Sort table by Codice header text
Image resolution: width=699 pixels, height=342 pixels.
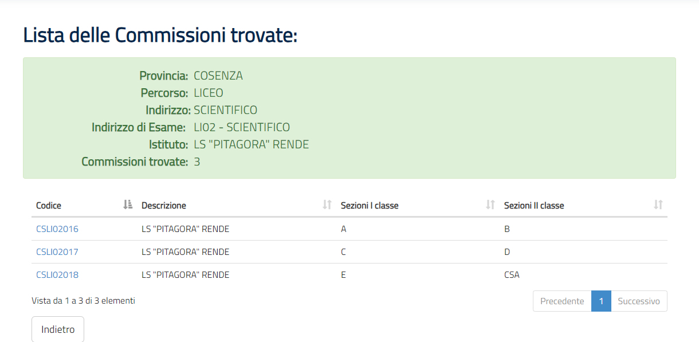click(x=49, y=206)
